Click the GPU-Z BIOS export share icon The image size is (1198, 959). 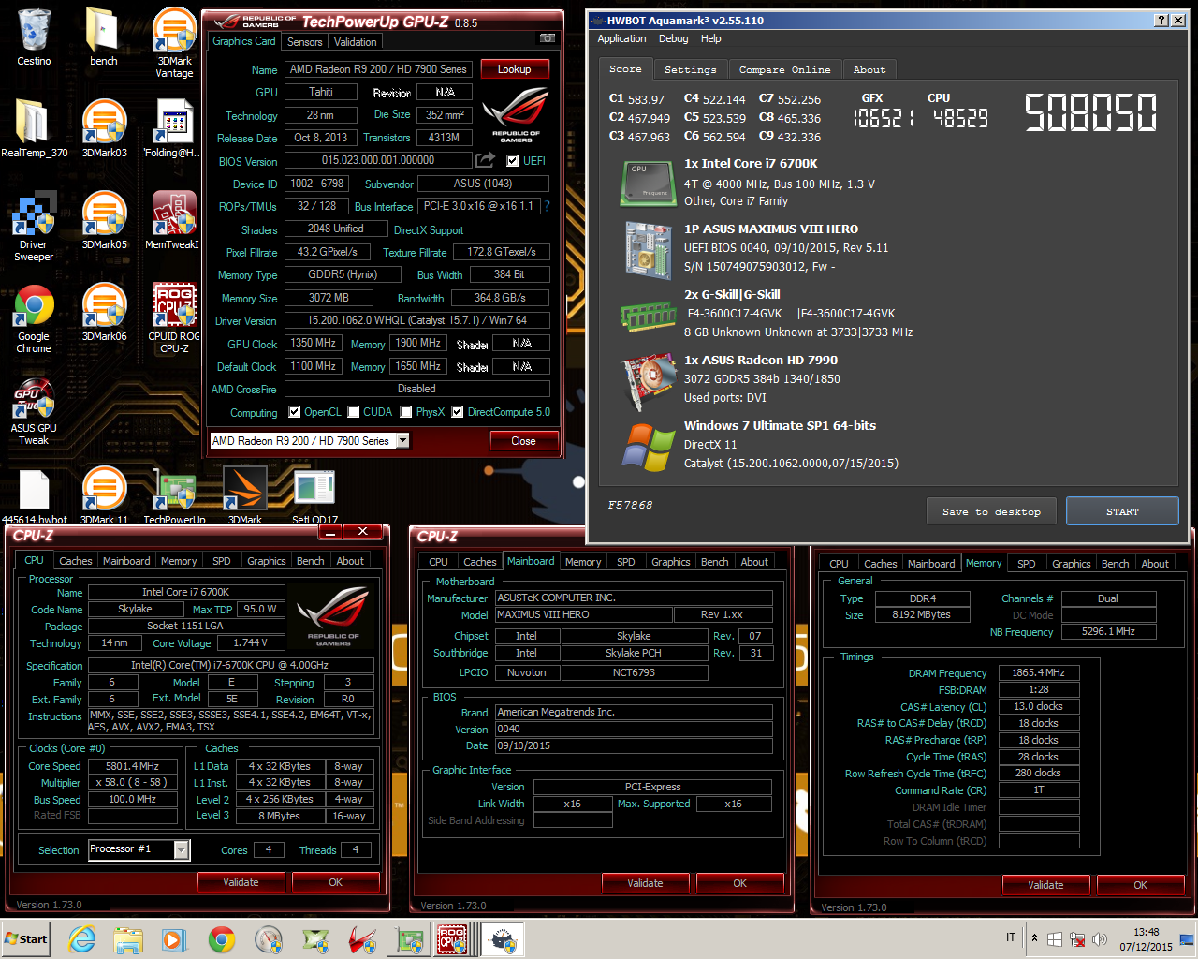click(x=485, y=160)
